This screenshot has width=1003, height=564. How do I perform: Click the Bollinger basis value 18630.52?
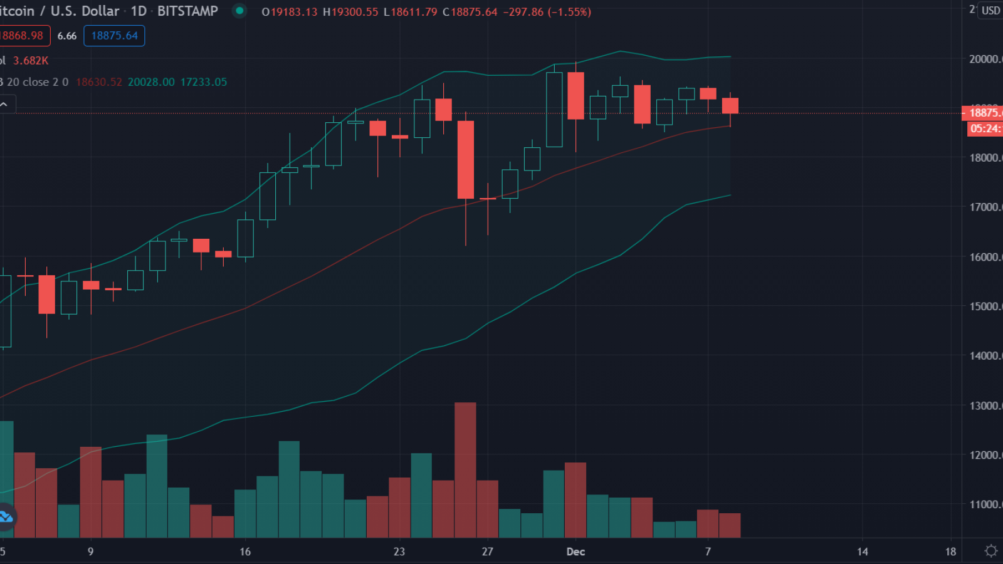[99, 82]
